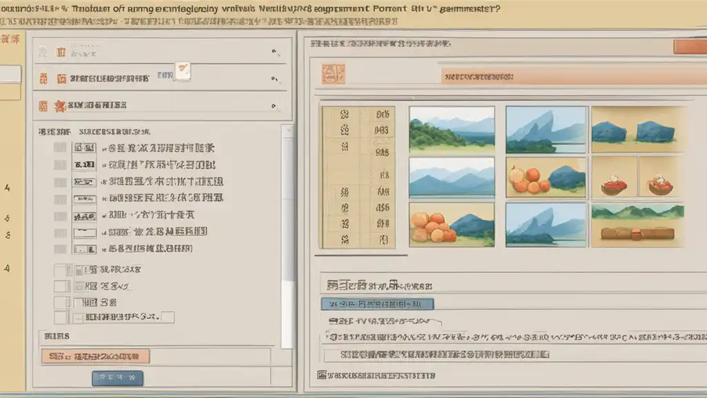Open the left red bowl thumbnail
This screenshot has width=707, height=398.
[614, 178]
